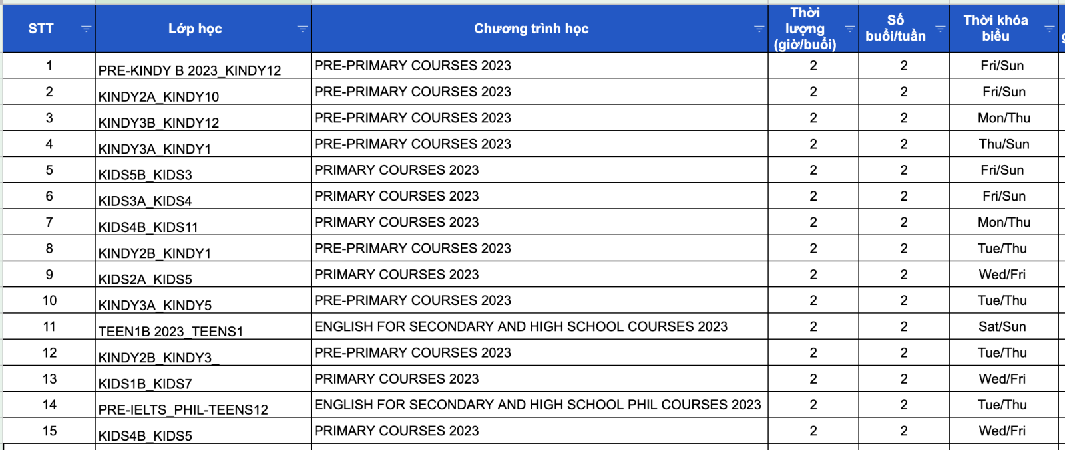This screenshot has width=1065, height=450.
Task: Select the Chương trình học header cell
Action: [531, 29]
